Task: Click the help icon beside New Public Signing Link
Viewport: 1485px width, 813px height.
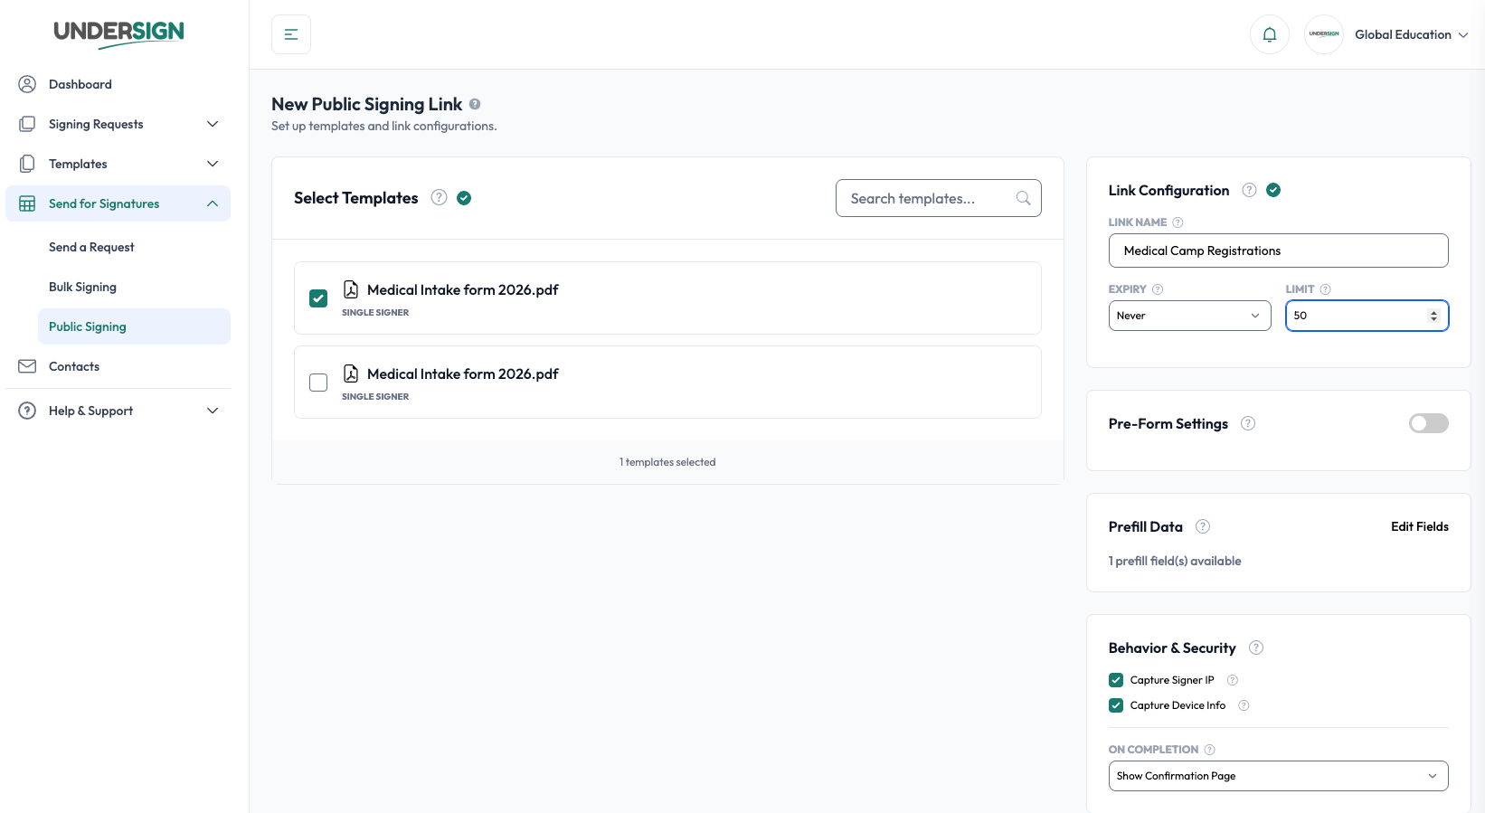Action: point(475,104)
